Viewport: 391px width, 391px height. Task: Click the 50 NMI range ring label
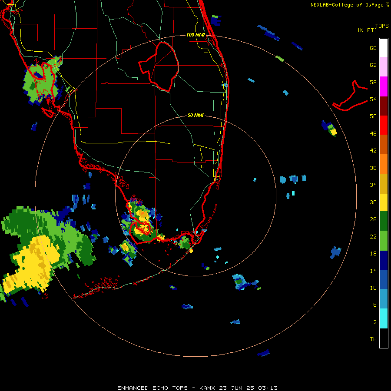[195, 115]
